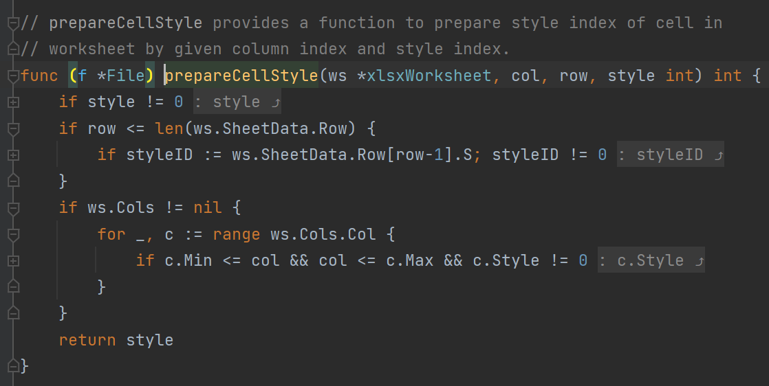Image resolution: width=769 pixels, height=386 pixels.
Task: Click fold end marker closing 'if ws.Cols' block
Action: tap(12, 313)
